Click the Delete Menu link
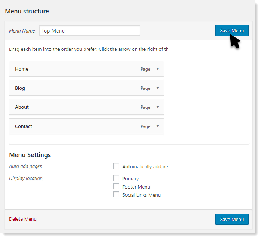This screenshot has height=239, width=261. tap(23, 219)
